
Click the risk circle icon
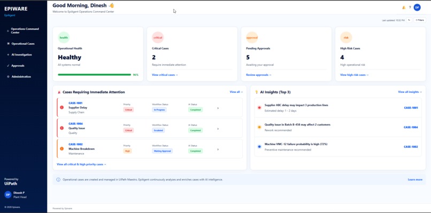pyautogui.click(x=346, y=37)
